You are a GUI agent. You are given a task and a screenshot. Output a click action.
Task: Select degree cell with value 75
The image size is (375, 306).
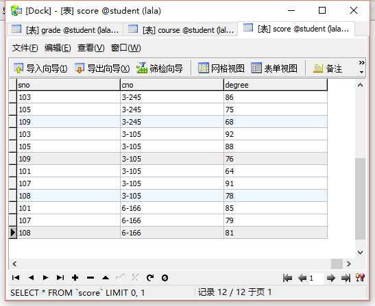point(276,110)
